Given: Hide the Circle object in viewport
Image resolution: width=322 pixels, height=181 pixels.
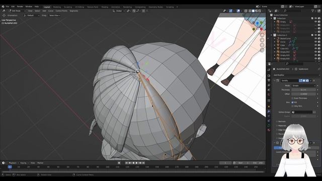Looking at the screenshot, I should coord(316,42).
